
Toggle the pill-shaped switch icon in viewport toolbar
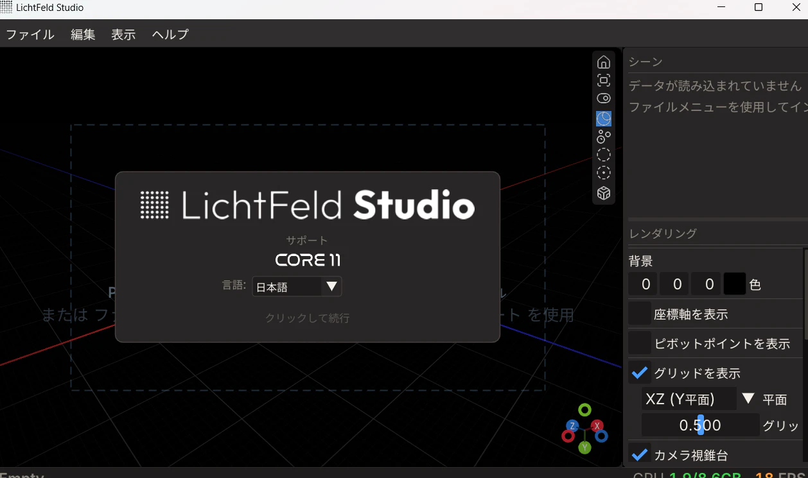coord(604,98)
